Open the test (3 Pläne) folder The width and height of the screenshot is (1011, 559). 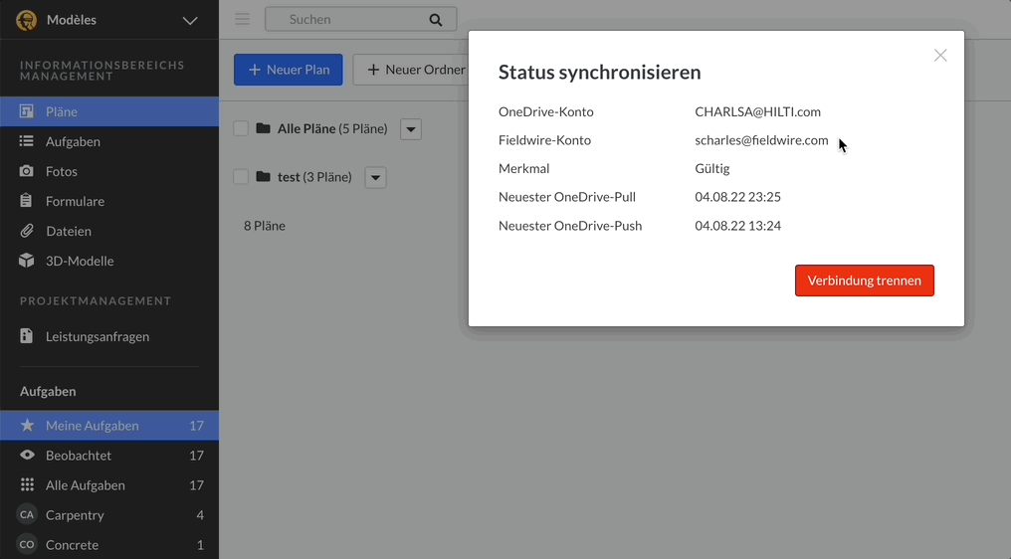[x=314, y=177]
